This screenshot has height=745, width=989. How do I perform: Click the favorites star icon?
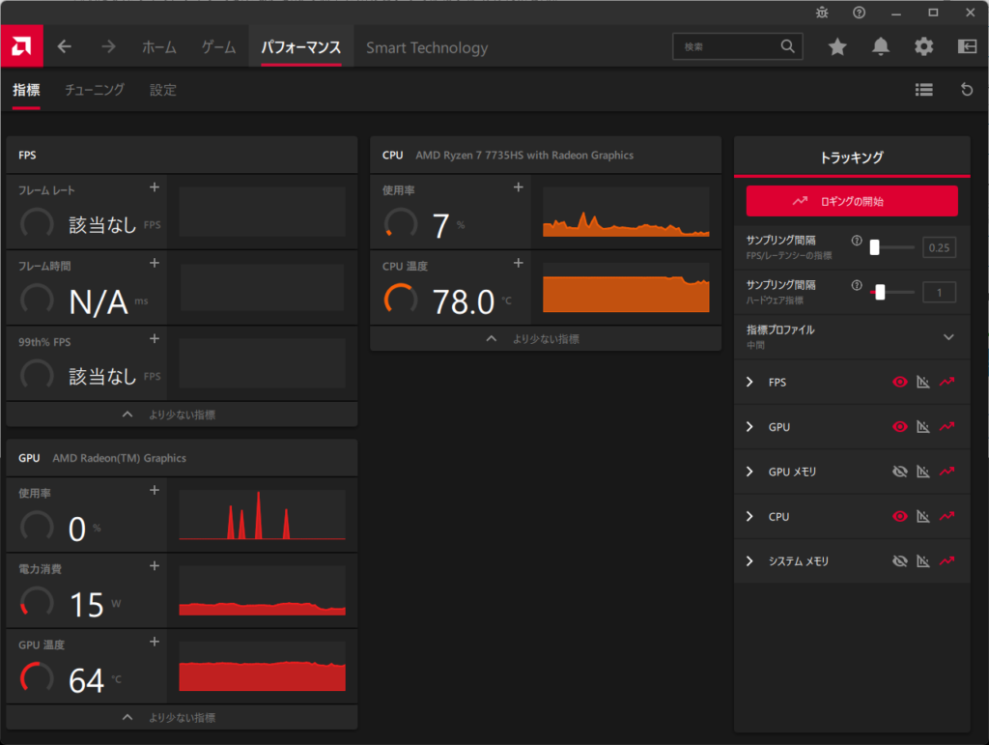click(x=837, y=46)
